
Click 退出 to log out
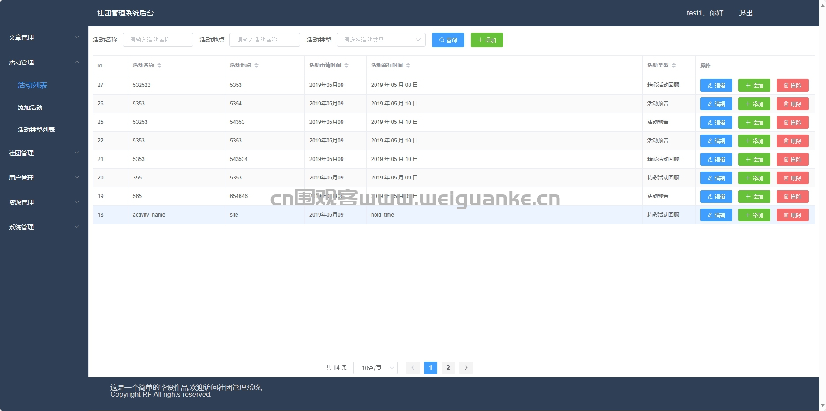pyautogui.click(x=746, y=13)
